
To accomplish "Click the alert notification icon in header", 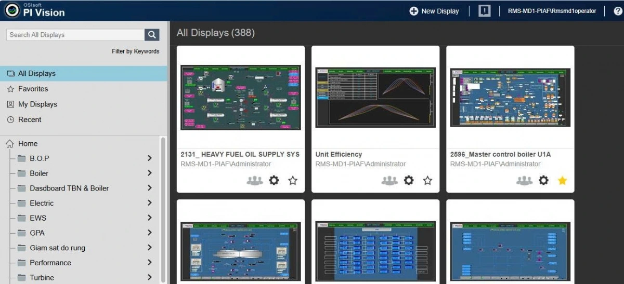I will coord(484,11).
